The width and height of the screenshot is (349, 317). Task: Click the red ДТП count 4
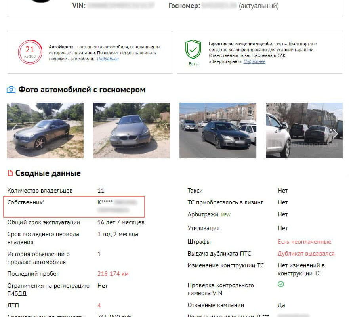click(x=99, y=306)
